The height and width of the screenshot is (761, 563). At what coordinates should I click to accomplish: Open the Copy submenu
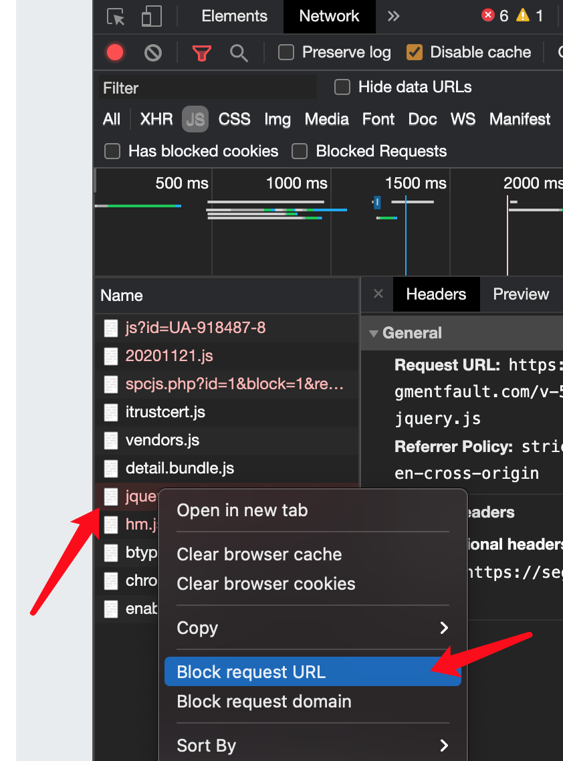(312, 628)
